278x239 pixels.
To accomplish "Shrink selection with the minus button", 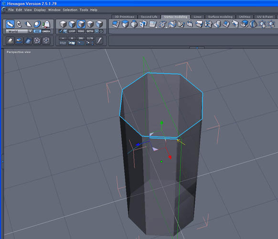I will coord(63,38).
